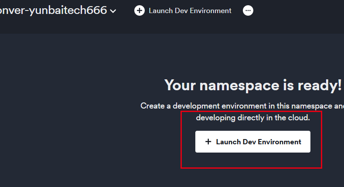Click the plus circle icon in top bar
The height and width of the screenshot is (187, 344).
140,10
